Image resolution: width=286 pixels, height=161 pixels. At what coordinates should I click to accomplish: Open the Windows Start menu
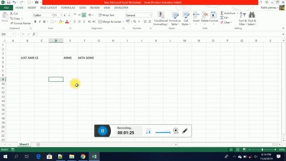(x=5, y=157)
